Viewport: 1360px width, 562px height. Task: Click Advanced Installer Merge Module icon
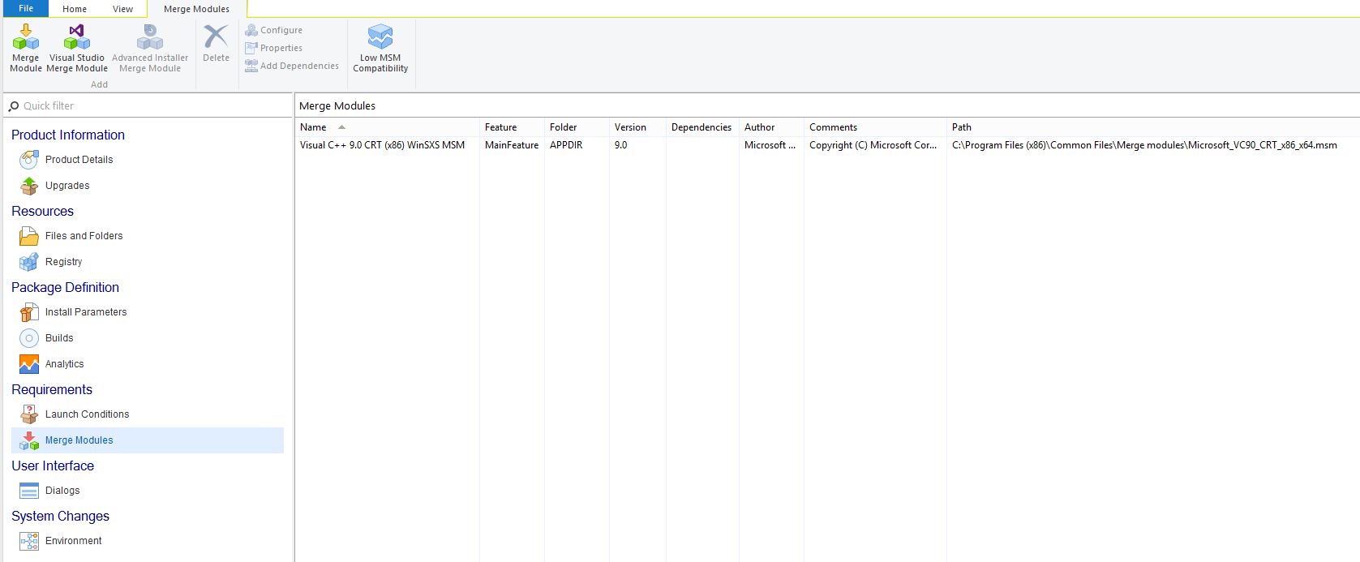tap(150, 36)
